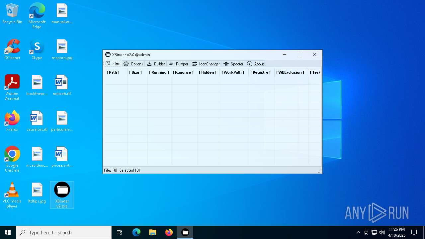Select the Adobe Acrobat desktop shortcut
The image size is (425, 239).
(12, 88)
